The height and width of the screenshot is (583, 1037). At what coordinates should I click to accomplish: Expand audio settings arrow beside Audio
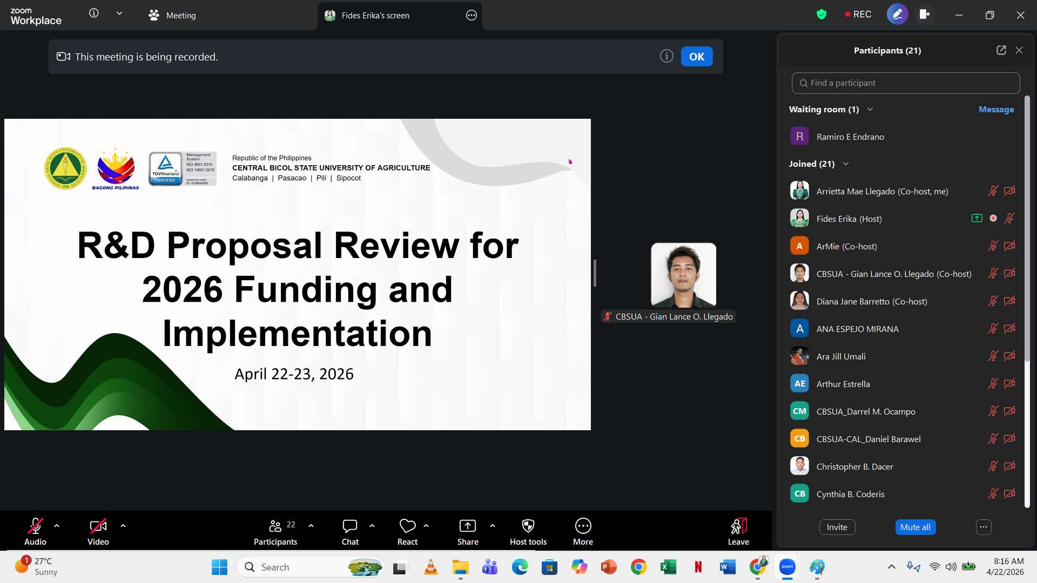click(57, 525)
